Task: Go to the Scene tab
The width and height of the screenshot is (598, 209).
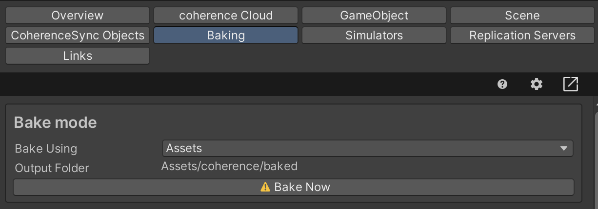Action: [x=522, y=16]
